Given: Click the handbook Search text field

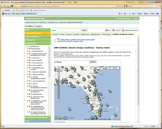Looking at the screenshot, I should (69, 30).
